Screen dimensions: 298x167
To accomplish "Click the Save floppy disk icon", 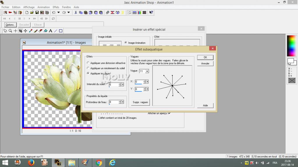I will 37,12.
